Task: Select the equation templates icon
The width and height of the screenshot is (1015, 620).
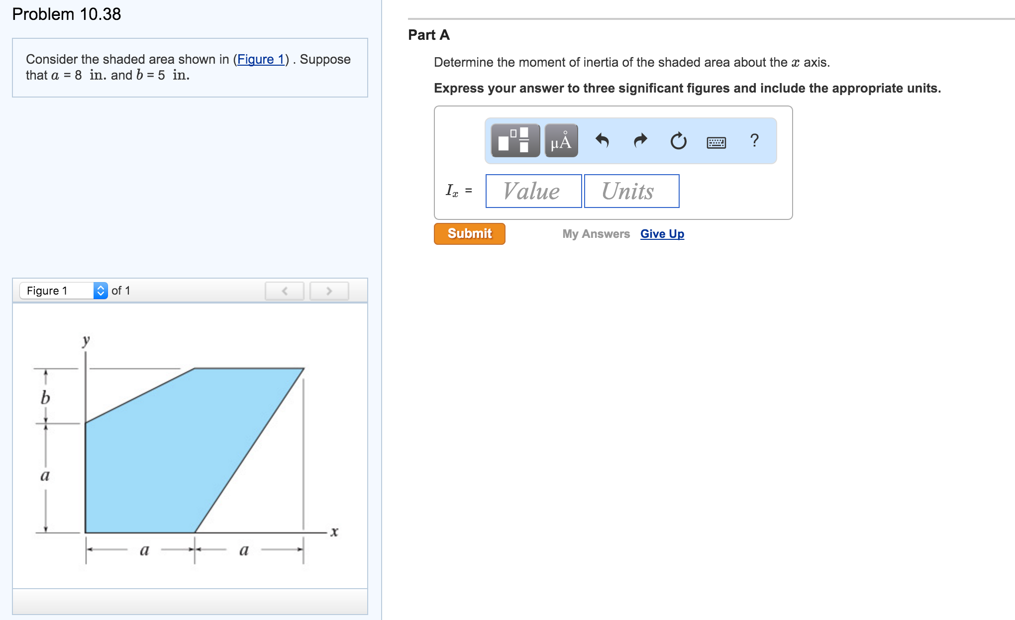Action: point(514,141)
